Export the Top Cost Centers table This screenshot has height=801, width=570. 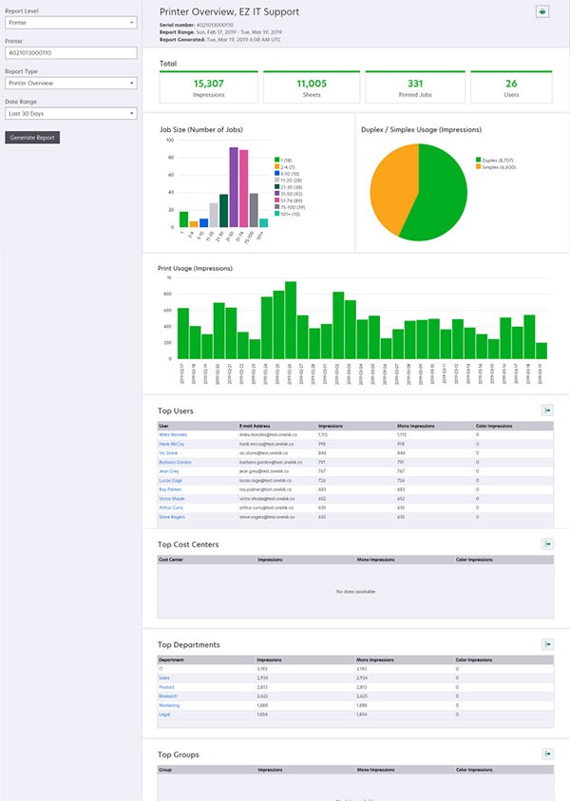(547, 544)
